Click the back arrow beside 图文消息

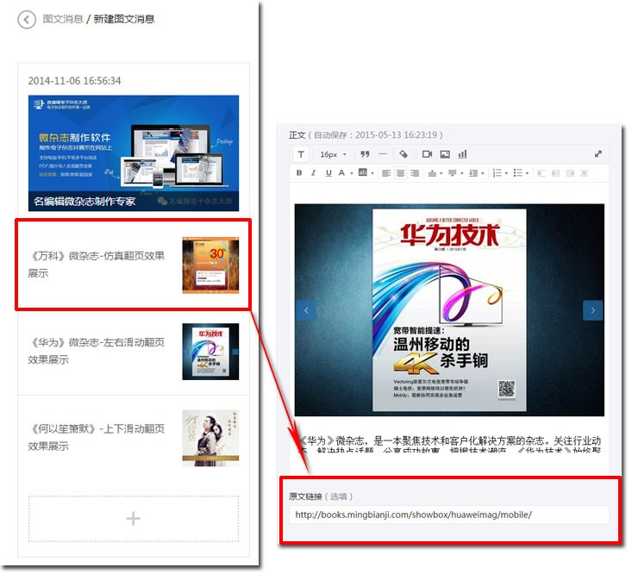coord(27,20)
